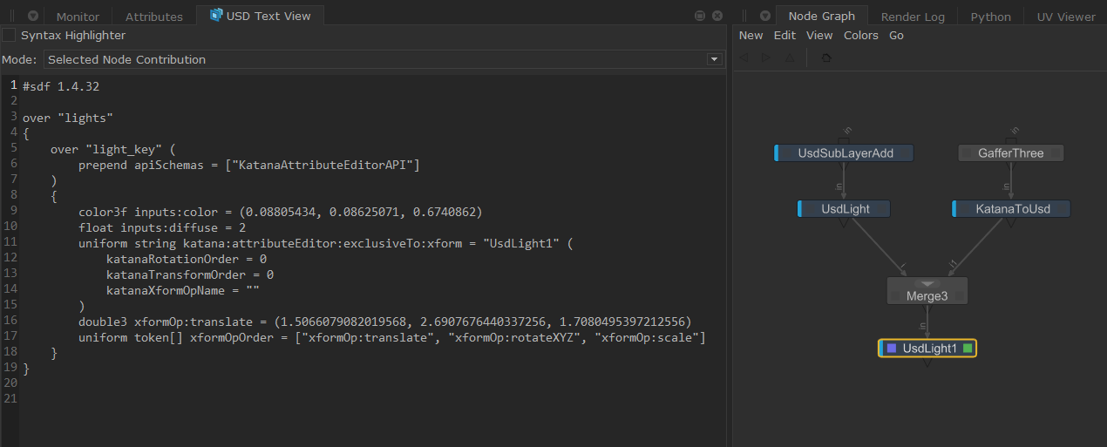1107x447 pixels.
Task: Open the Colors menu in Node Graph
Action: [x=860, y=36]
